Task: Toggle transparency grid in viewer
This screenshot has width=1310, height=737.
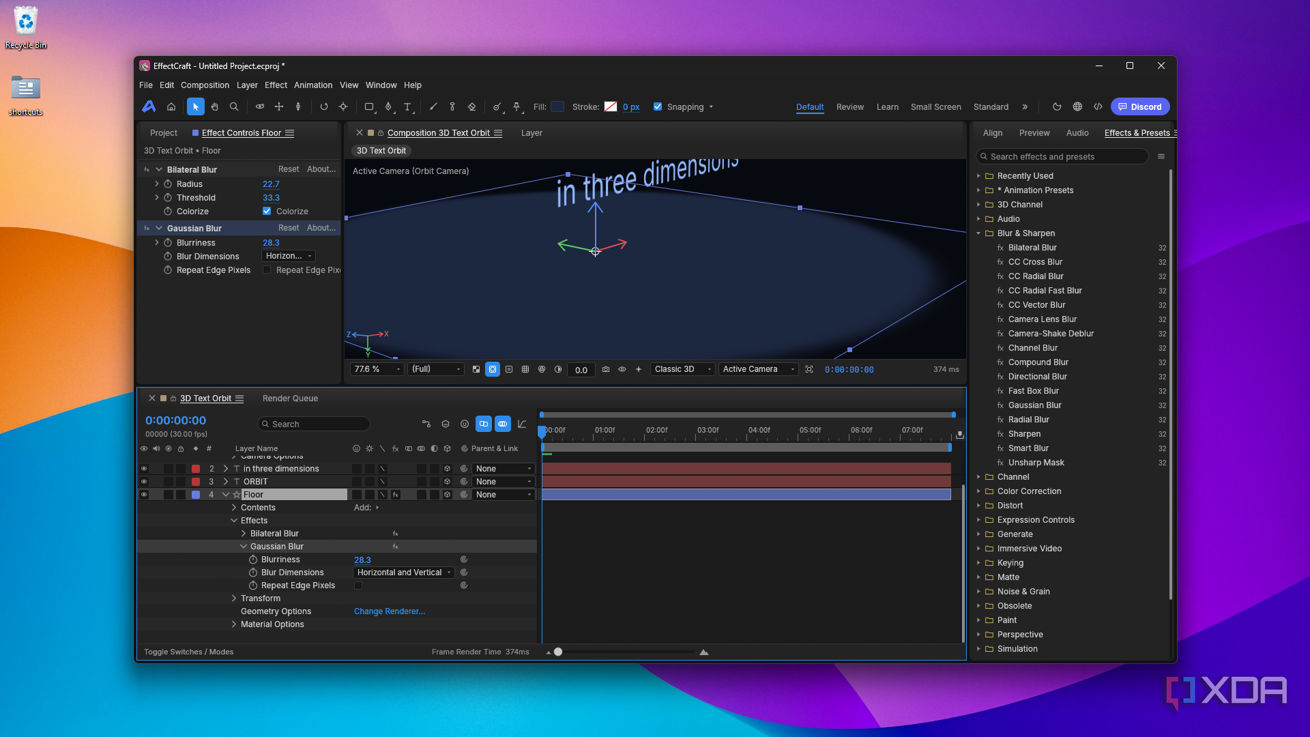Action: [476, 369]
